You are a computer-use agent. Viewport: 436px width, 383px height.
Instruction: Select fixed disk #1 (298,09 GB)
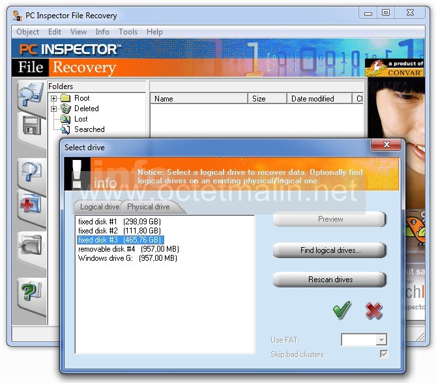pos(119,222)
